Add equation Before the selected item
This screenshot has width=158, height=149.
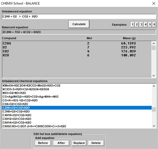(43, 143)
